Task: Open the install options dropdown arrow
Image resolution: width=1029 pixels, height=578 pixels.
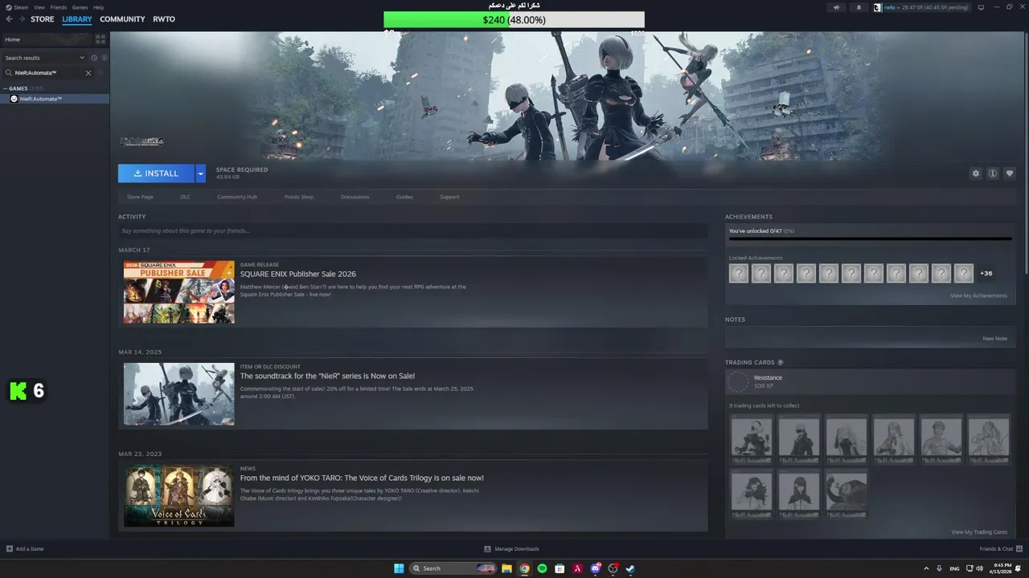Action: (201, 173)
